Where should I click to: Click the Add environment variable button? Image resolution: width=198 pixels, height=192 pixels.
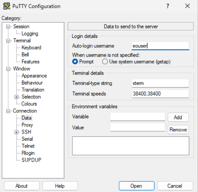178,117
